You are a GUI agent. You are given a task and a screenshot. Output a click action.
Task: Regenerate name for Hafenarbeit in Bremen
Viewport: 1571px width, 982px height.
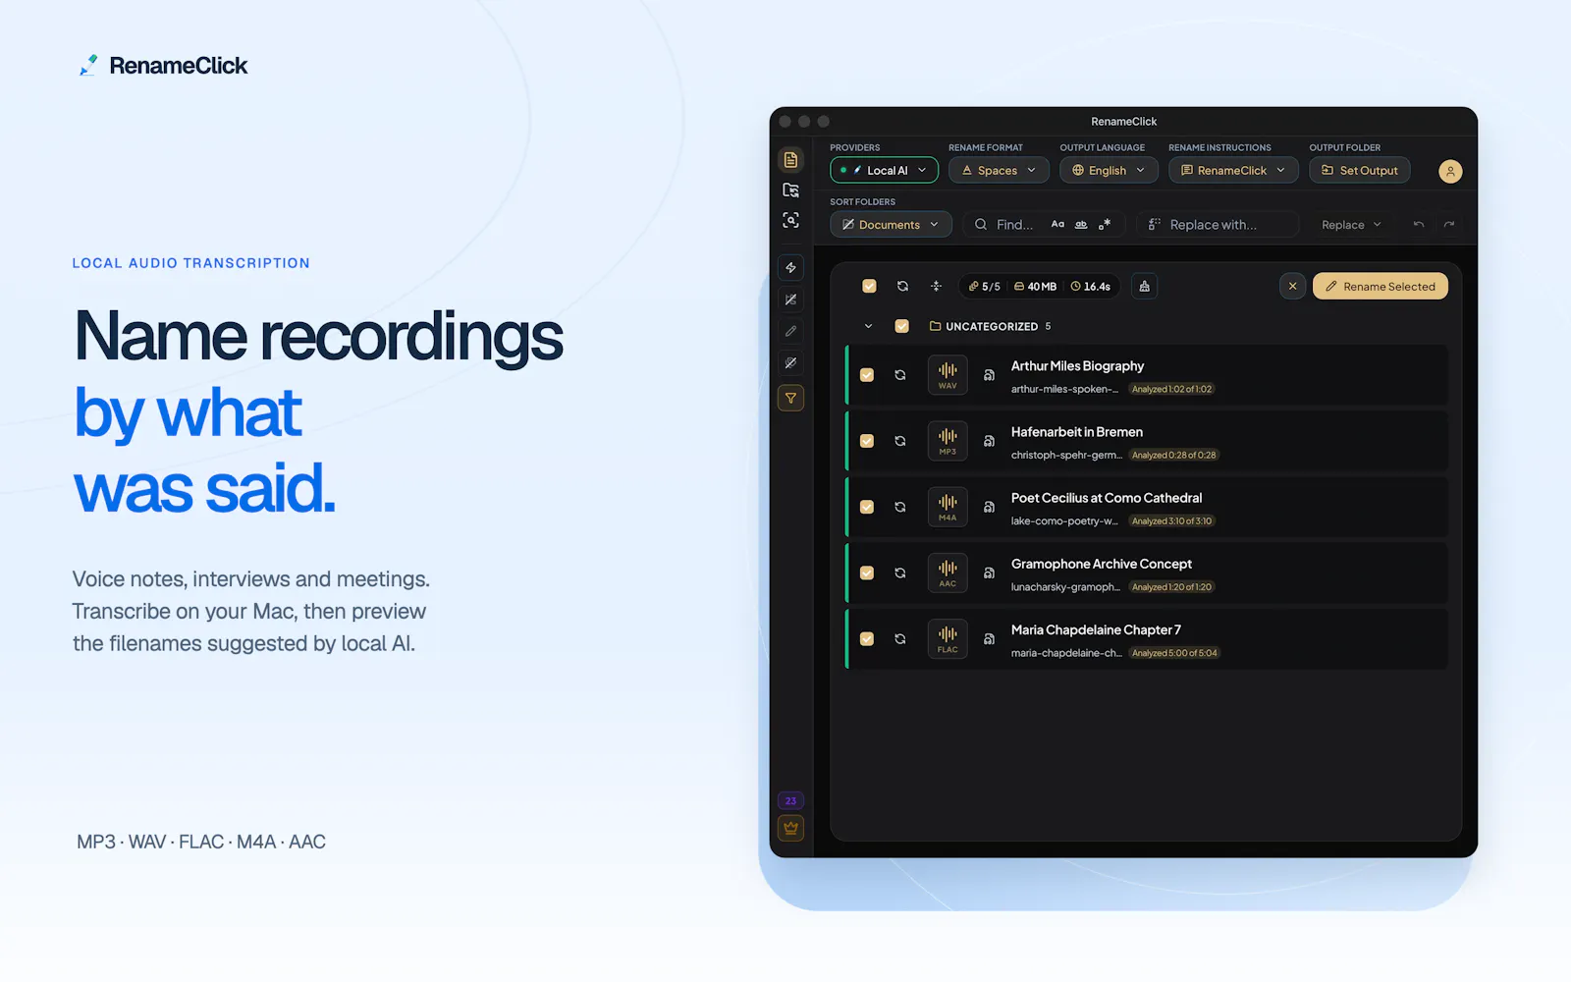(x=900, y=441)
